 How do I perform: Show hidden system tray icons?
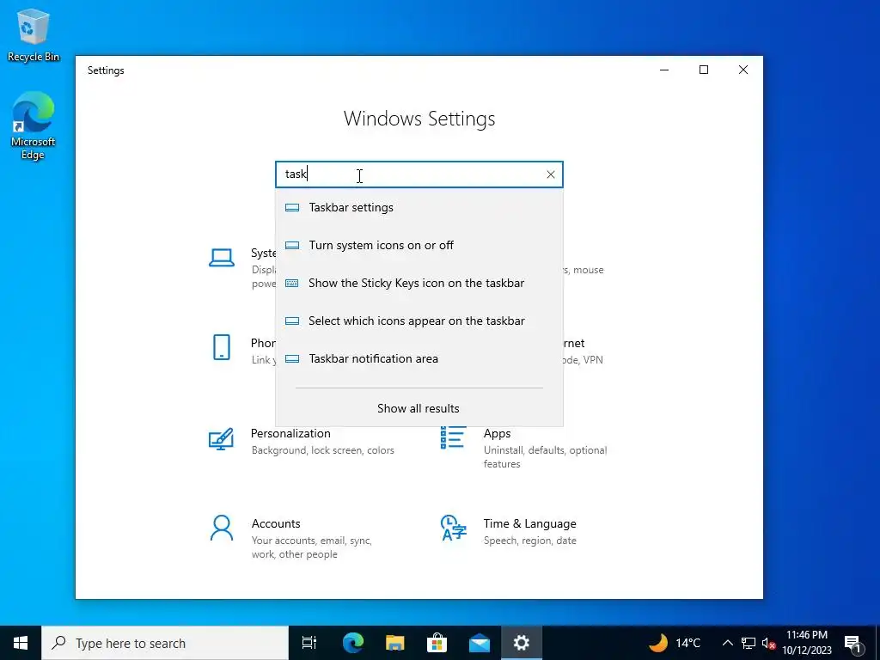727,643
